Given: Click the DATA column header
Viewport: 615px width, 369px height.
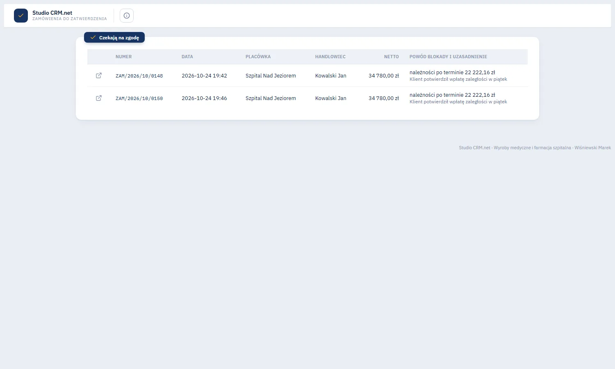Looking at the screenshot, I should pyautogui.click(x=187, y=57).
